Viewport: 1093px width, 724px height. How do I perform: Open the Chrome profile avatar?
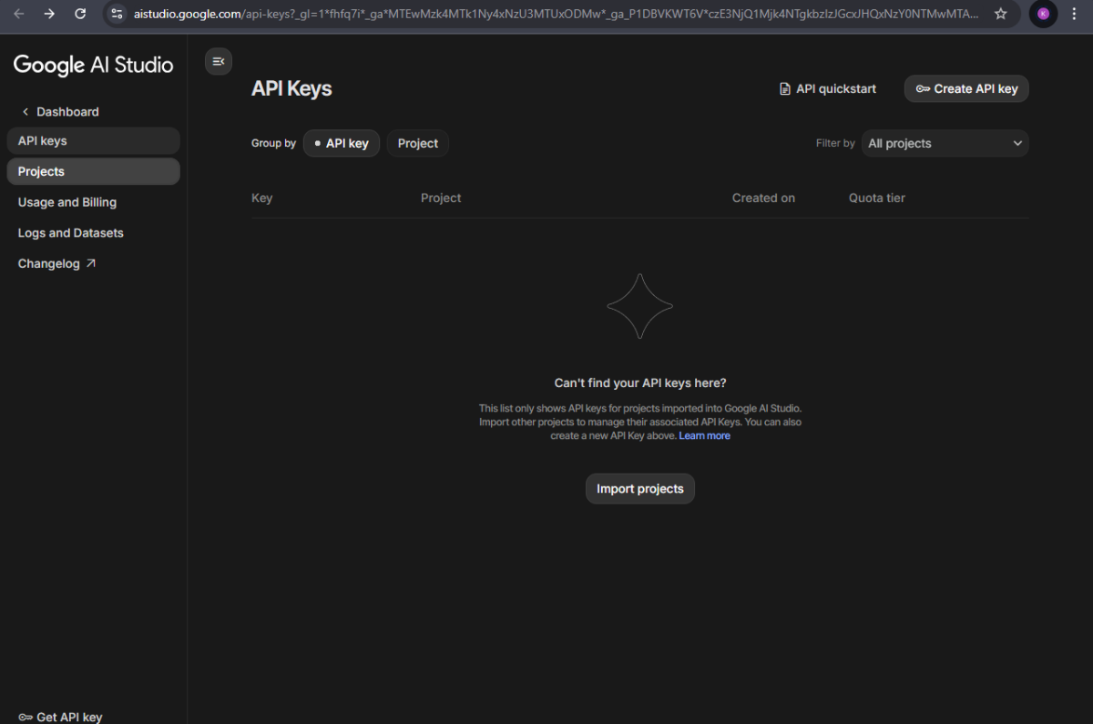[1043, 14]
